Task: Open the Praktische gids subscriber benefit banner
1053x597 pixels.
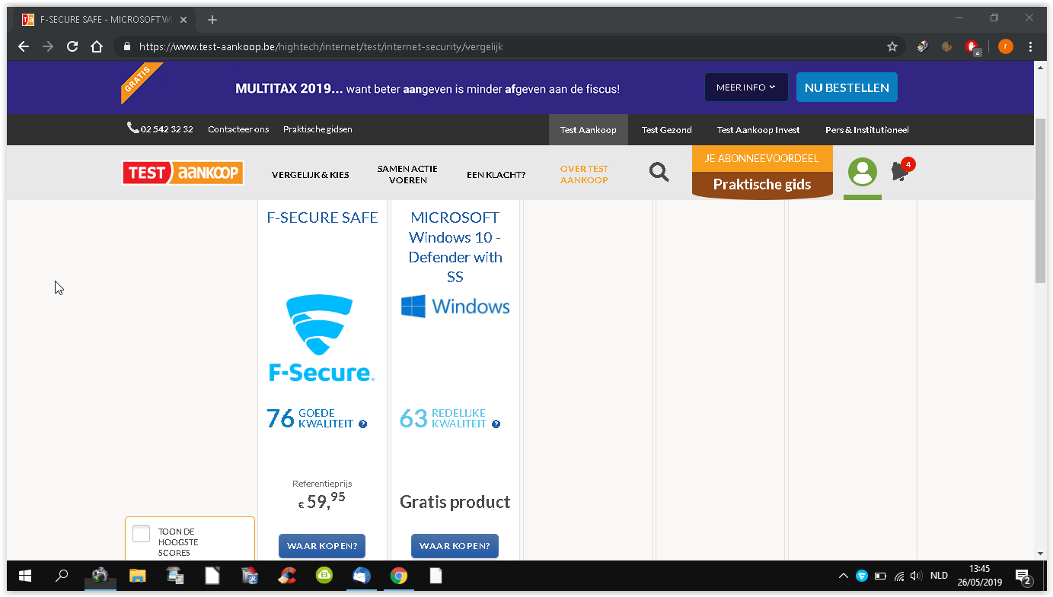Action: pos(762,173)
